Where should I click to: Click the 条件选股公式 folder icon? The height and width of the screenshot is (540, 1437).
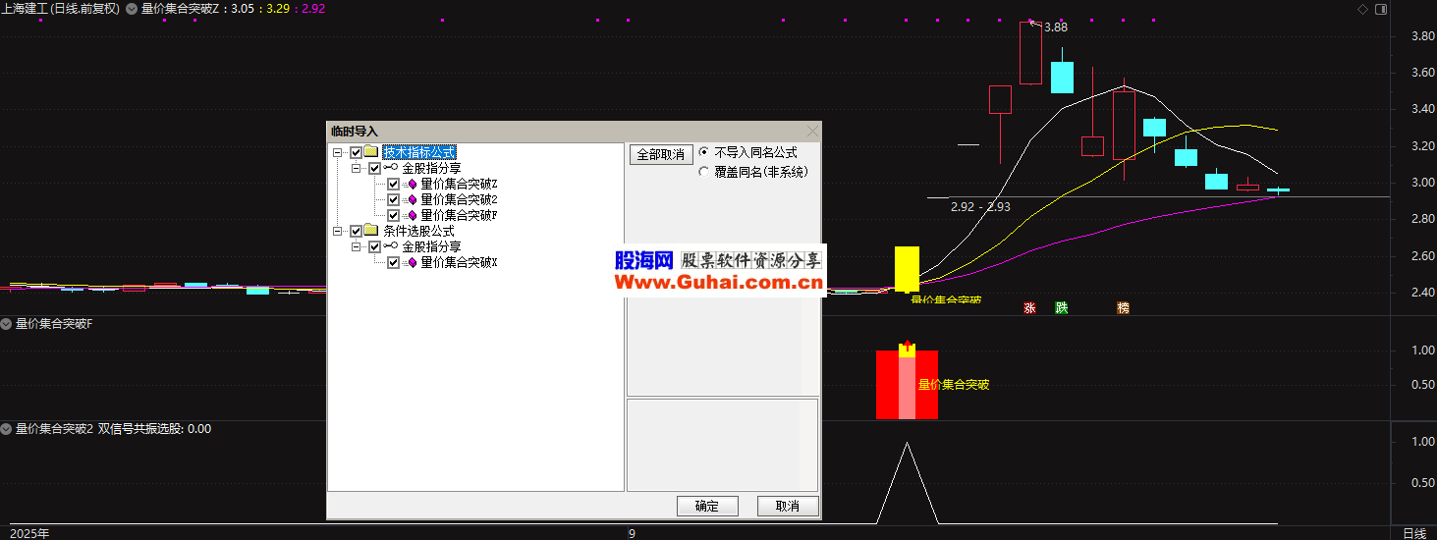pos(371,231)
